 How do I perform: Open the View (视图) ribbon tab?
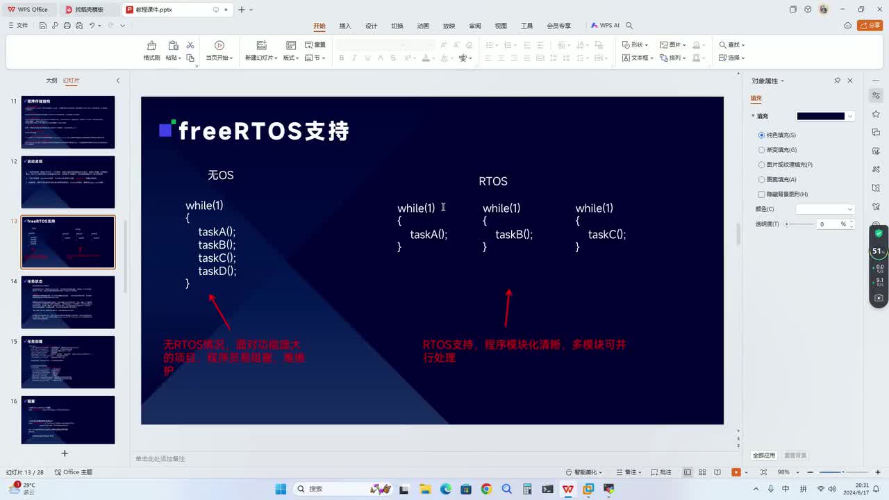click(x=501, y=26)
